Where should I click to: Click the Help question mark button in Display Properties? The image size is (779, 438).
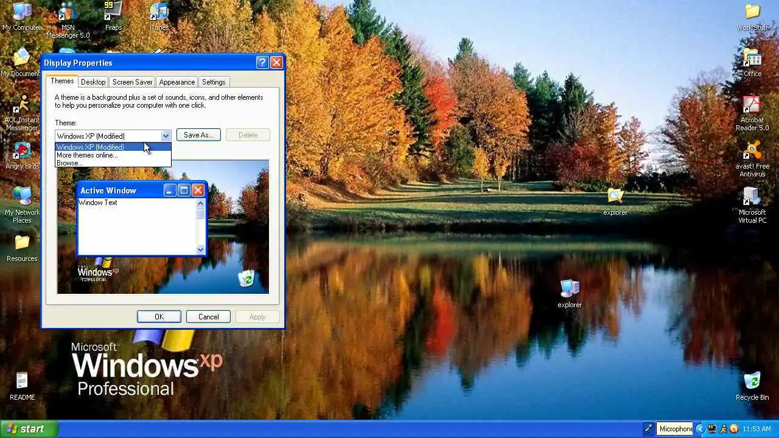tap(262, 63)
